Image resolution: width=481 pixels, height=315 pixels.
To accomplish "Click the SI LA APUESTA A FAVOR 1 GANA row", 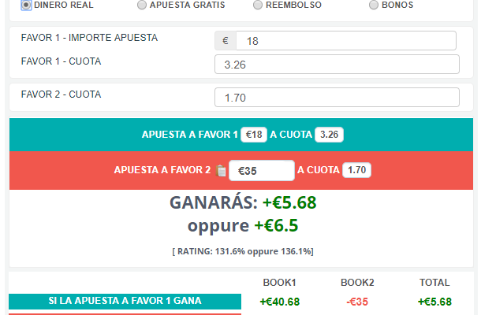I will tap(125, 301).
